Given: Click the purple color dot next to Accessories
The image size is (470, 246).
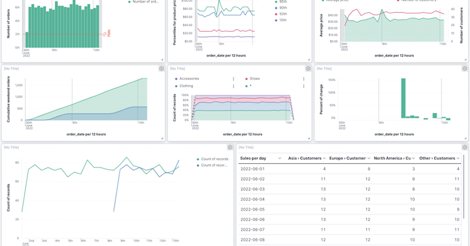Looking at the screenshot, I should coord(176,78).
